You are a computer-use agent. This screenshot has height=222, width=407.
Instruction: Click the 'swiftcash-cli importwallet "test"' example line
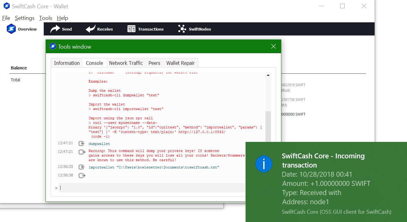[x=126, y=109]
